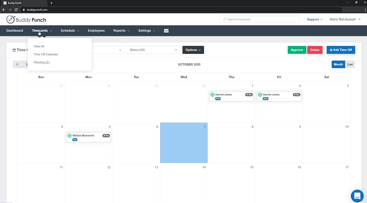Click approved checkmark on Harriet Jones PTO entry
Screen dimensions: 367x203
click(x=212, y=95)
